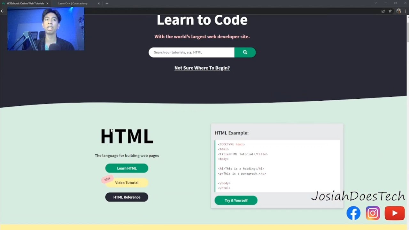The height and width of the screenshot is (230, 409).
Task: Click the large HTML heading
Action: pyautogui.click(x=127, y=136)
